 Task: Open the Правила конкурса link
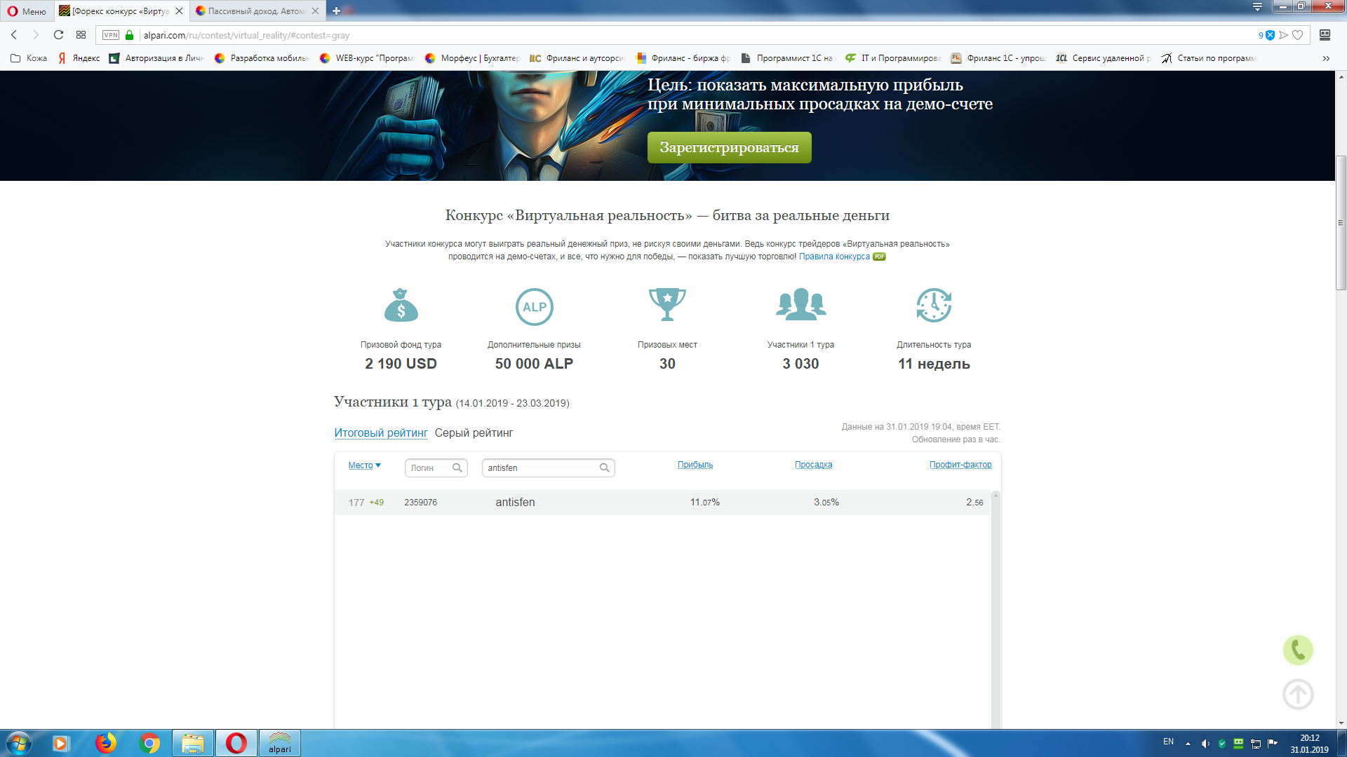[x=834, y=257]
